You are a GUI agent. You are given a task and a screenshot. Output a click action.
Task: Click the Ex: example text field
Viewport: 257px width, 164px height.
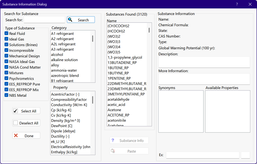click(x=202, y=155)
